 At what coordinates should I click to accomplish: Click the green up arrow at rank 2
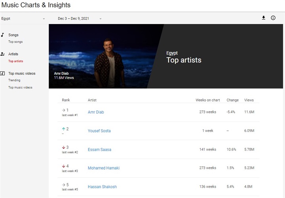[64, 129]
